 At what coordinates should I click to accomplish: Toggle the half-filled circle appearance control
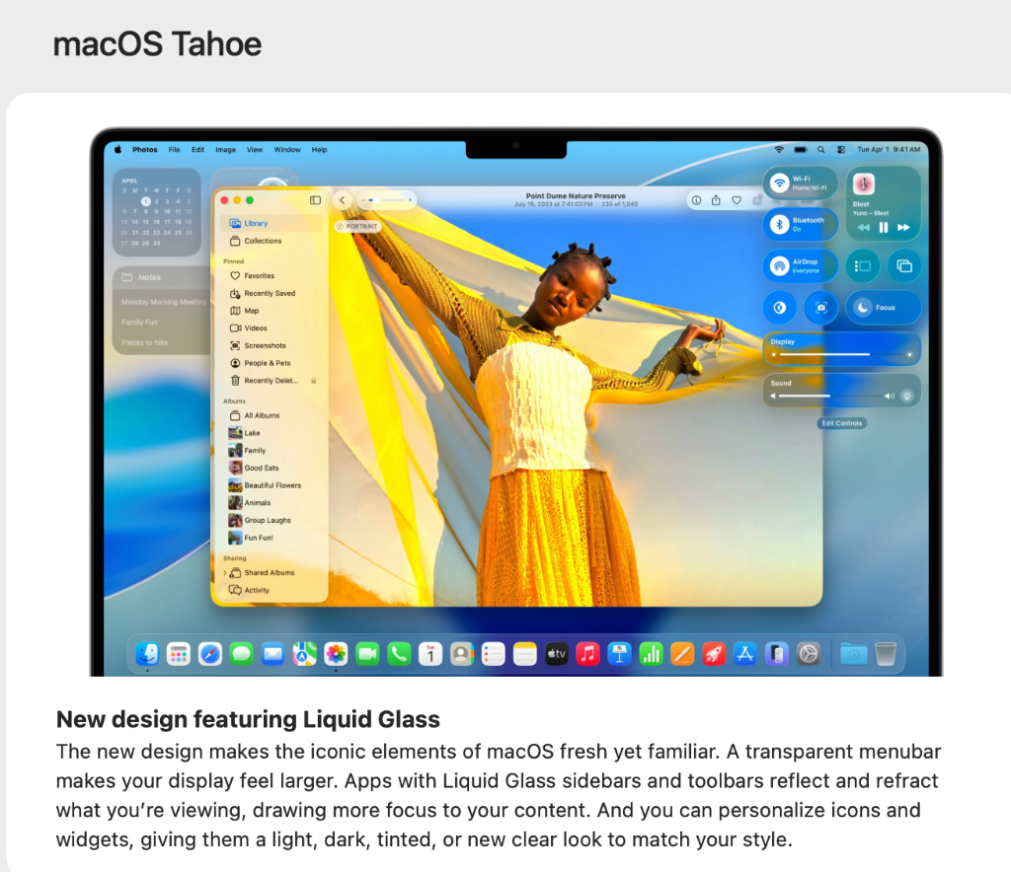pyautogui.click(x=780, y=308)
